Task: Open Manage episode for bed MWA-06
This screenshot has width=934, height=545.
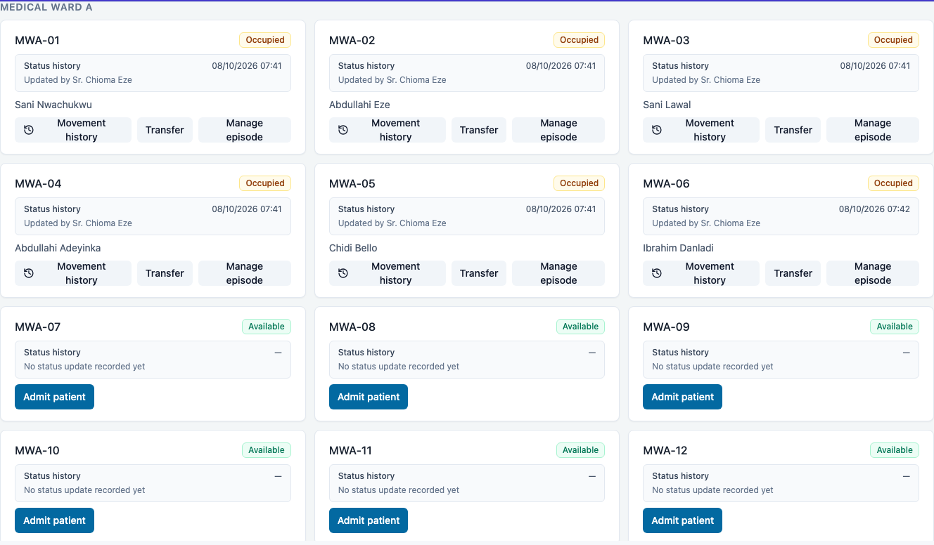Action: (x=873, y=273)
